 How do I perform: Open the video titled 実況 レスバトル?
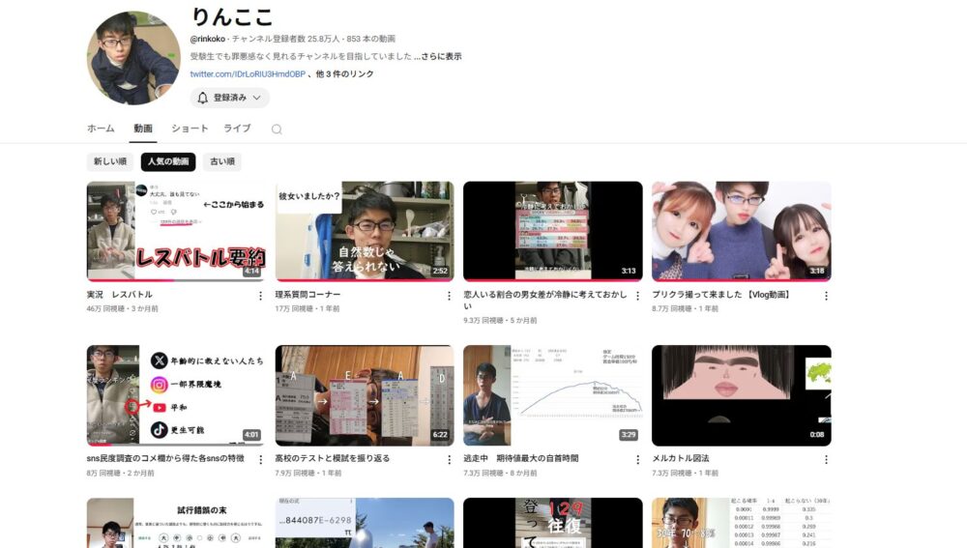pyautogui.click(x=120, y=295)
